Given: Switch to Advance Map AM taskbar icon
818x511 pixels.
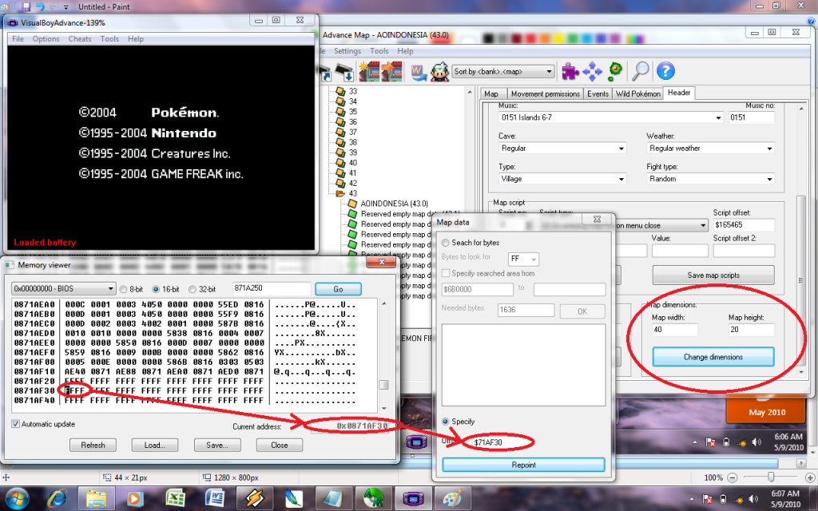Looking at the screenshot, I should pyautogui.click(x=373, y=499).
